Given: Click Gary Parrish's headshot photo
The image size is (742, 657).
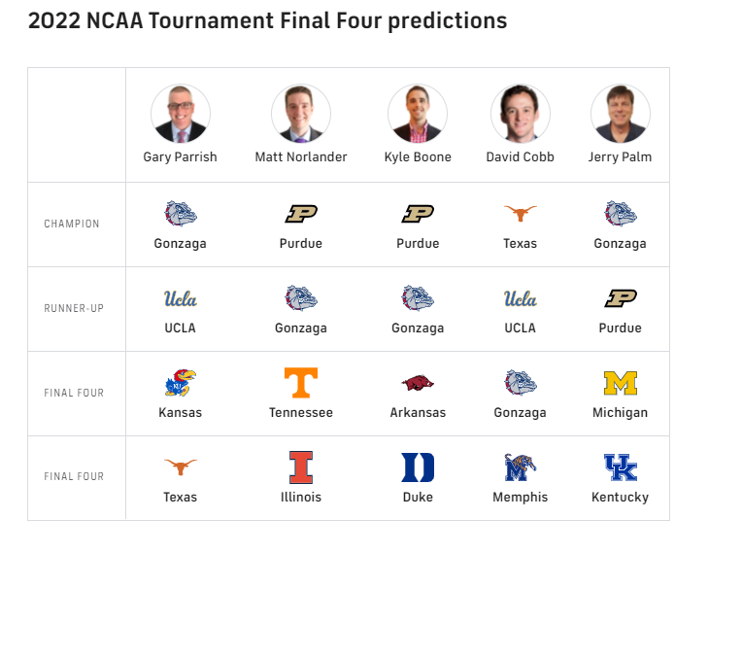Looking at the screenshot, I should tap(181, 114).
